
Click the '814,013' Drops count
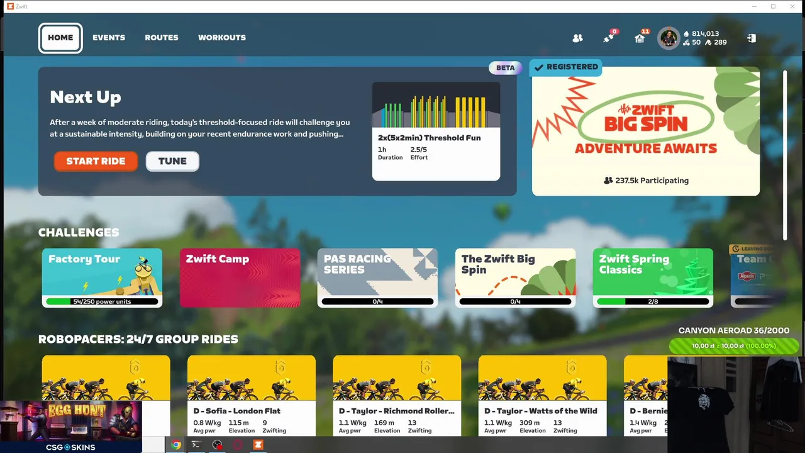[705, 34]
